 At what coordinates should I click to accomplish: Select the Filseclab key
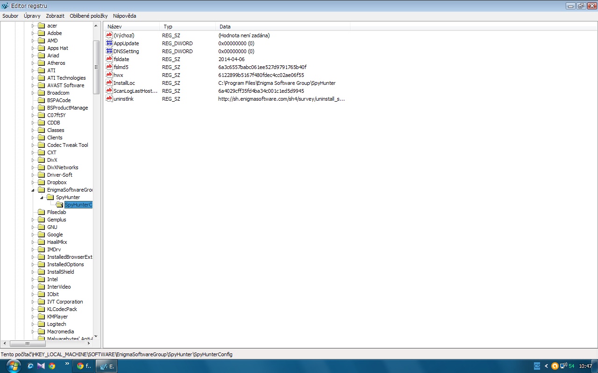tap(57, 212)
